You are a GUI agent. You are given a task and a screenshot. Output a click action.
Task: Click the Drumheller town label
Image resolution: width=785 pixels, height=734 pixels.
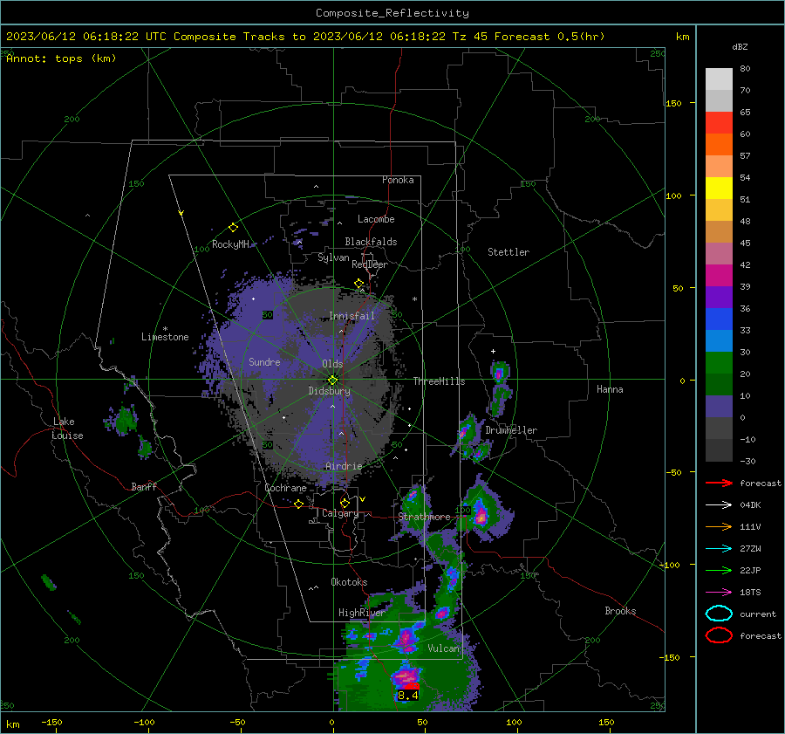tap(511, 430)
